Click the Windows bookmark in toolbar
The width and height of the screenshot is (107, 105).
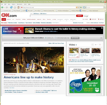point(83,11)
